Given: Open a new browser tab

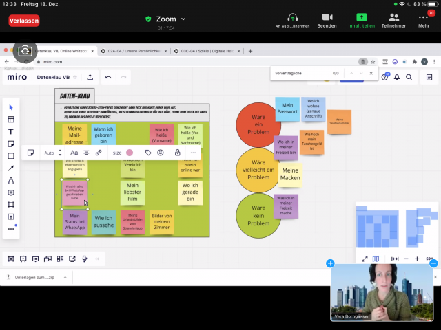Looking at the screenshot, I should (x=250, y=51).
